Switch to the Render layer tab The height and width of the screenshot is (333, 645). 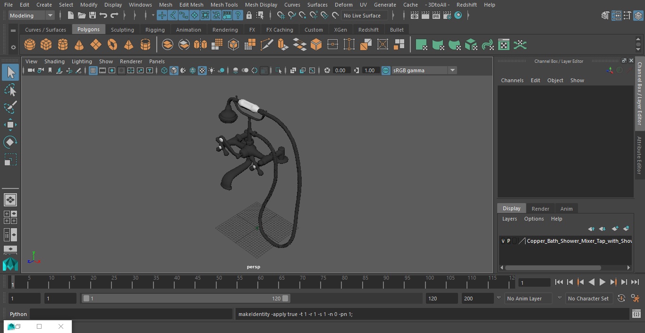540,209
